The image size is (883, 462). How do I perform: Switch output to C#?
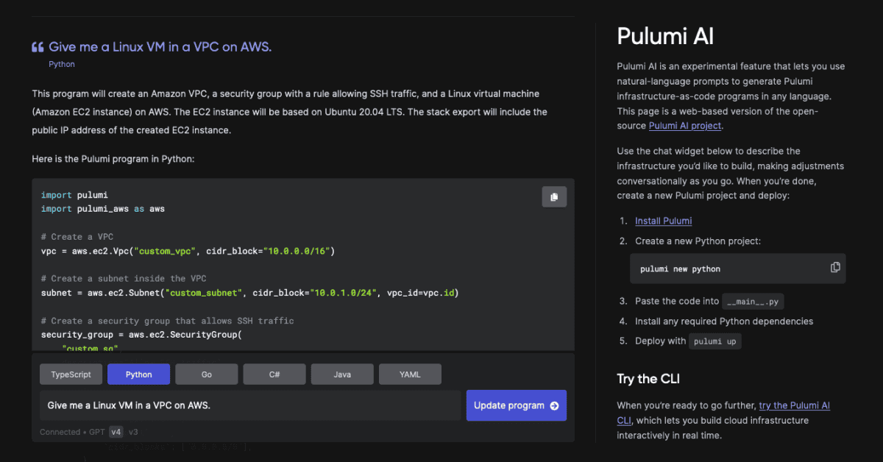tap(274, 374)
